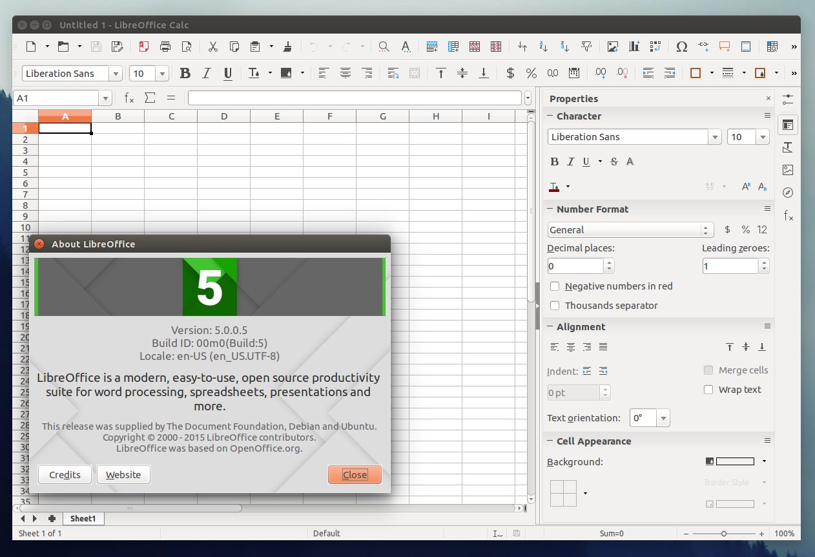The width and height of the screenshot is (815, 557).
Task: Open the Functions deck in the sidebar
Action: pos(788,215)
